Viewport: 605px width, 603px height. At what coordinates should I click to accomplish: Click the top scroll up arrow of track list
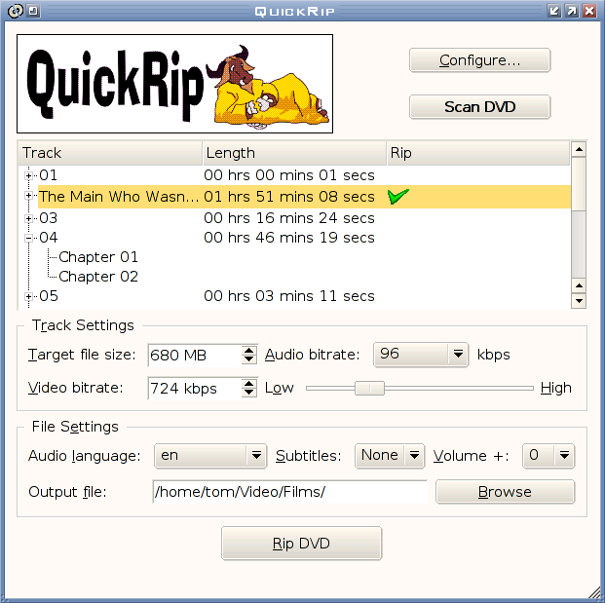point(579,149)
